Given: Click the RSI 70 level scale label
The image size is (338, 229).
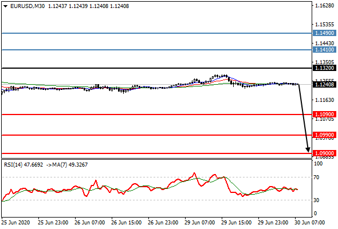Looking at the screenshot, I should (x=316, y=177).
